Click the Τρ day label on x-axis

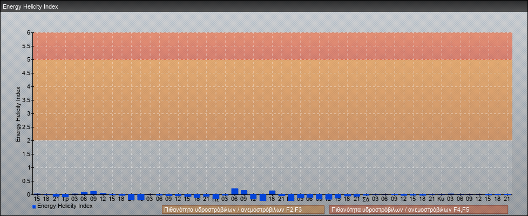[65, 199]
